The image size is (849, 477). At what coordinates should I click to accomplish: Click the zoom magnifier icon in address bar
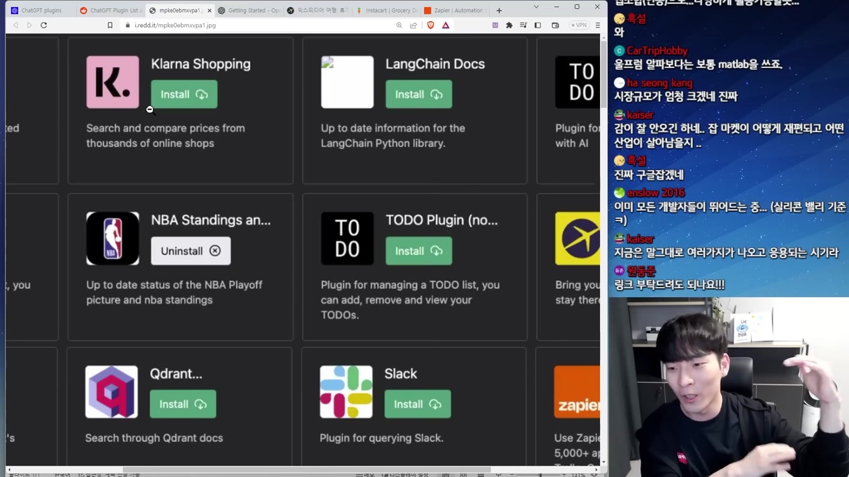399,25
